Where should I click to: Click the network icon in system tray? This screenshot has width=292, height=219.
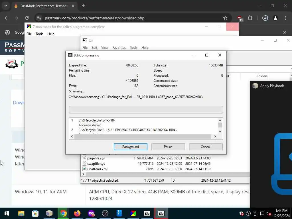(262, 213)
